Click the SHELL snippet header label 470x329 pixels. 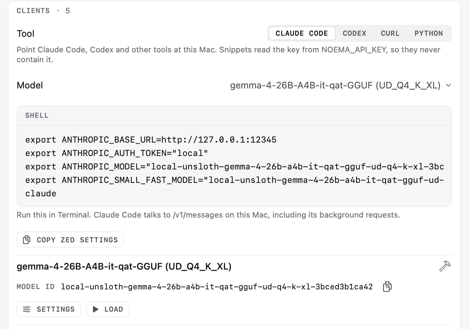[37, 115]
